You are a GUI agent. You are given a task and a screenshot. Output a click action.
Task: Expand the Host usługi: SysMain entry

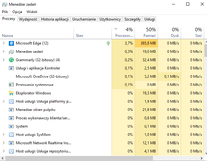(3, 134)
